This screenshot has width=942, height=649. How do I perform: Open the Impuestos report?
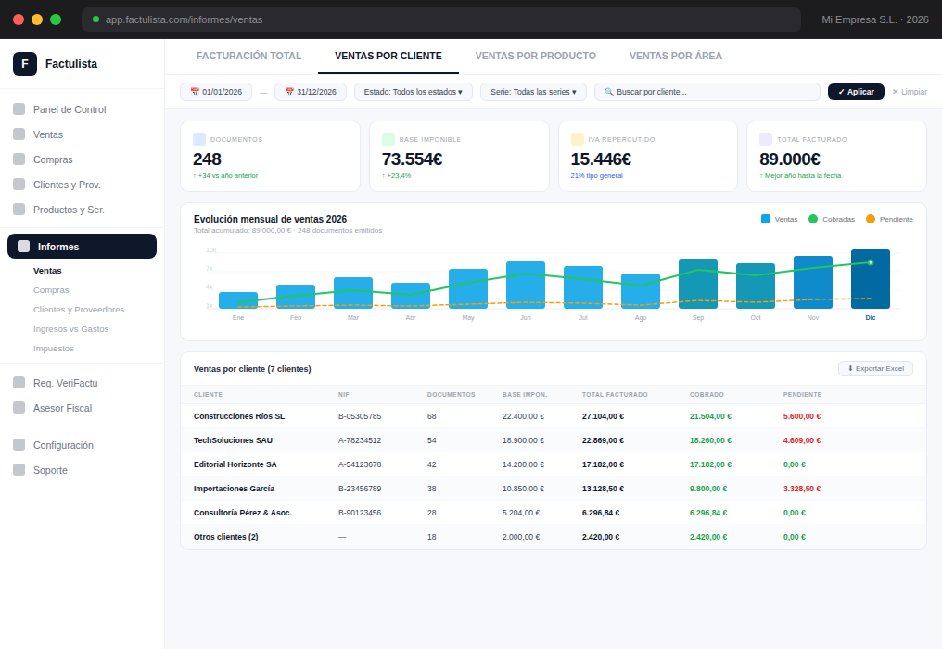(x=54, y=349)
